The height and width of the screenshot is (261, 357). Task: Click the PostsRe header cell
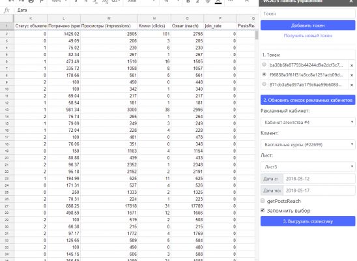pyautogui.click(x=246, y=26)
